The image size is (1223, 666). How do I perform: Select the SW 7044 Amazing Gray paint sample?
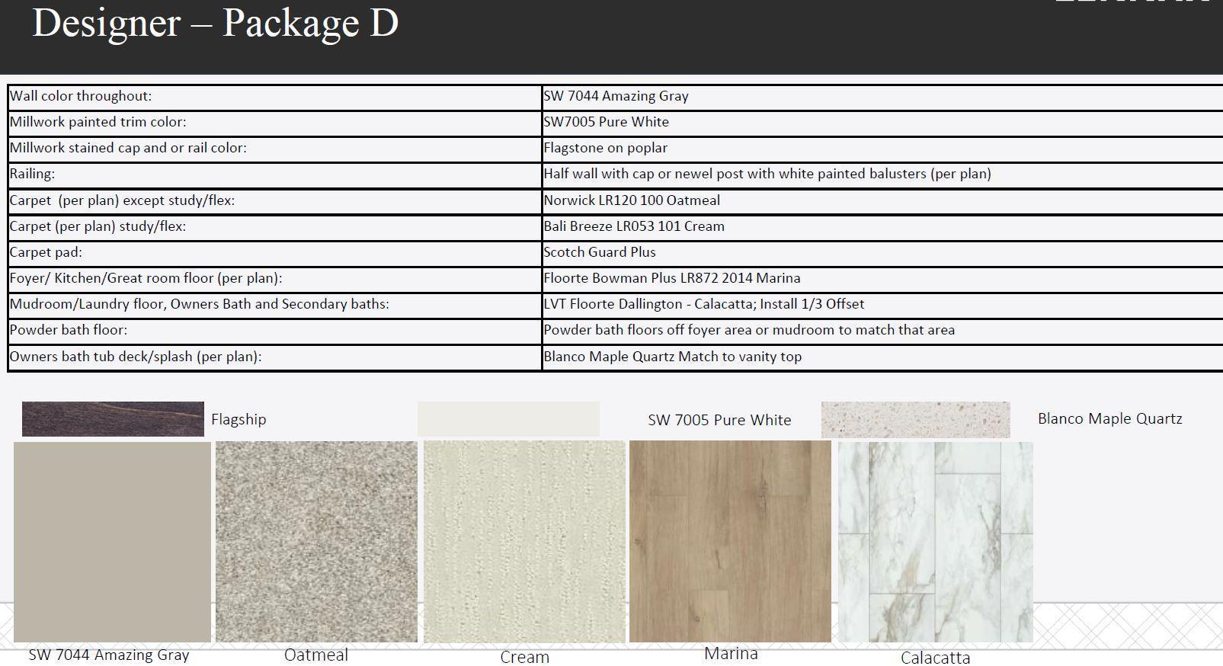(112, 542)
